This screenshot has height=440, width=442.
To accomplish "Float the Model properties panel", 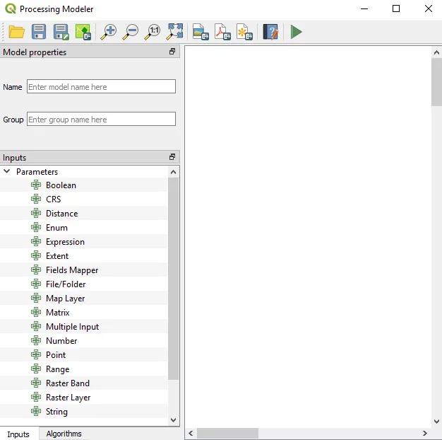I will (172, 52).
